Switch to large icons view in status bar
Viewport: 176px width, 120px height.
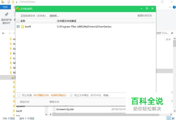[x=173, y=118]
